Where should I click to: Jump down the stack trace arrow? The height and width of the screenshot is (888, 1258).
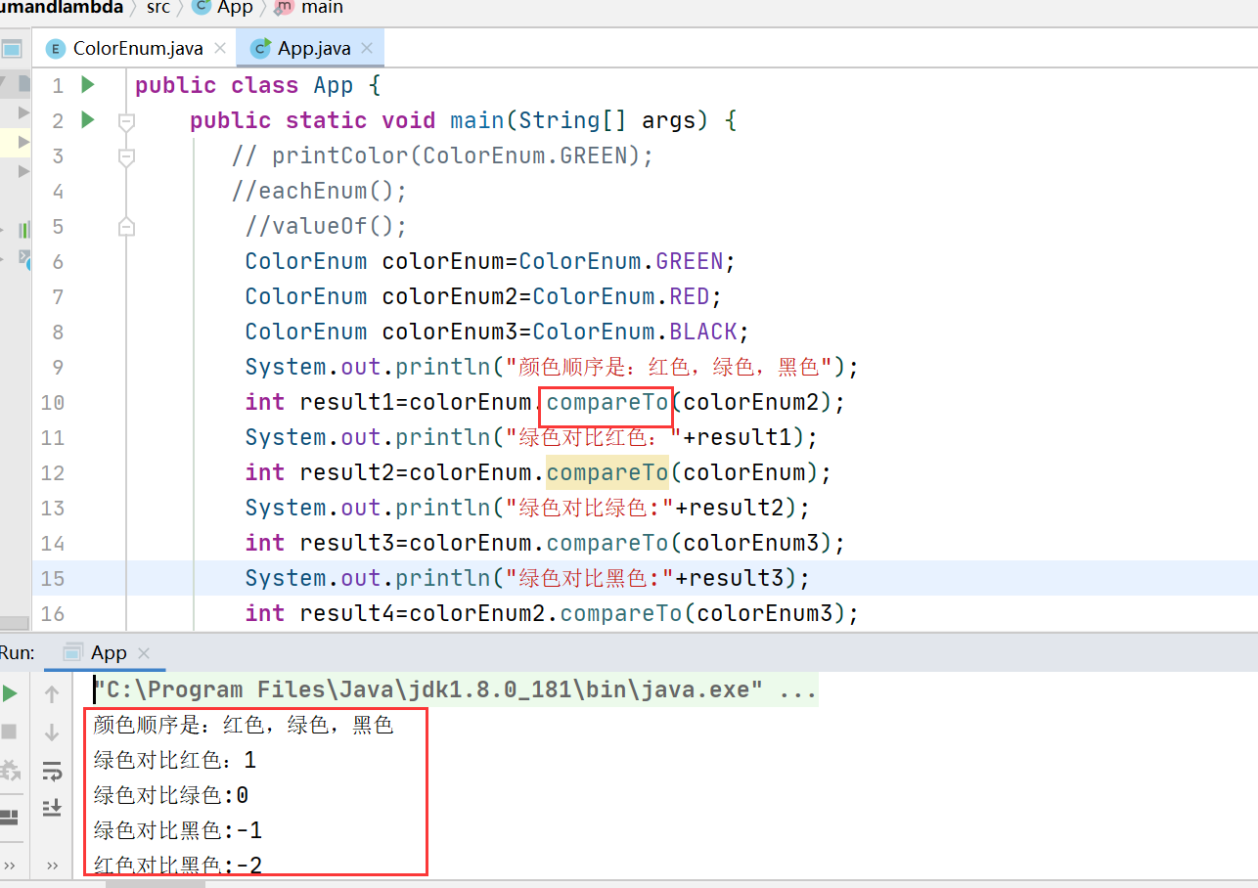click(x=52, y=733)
